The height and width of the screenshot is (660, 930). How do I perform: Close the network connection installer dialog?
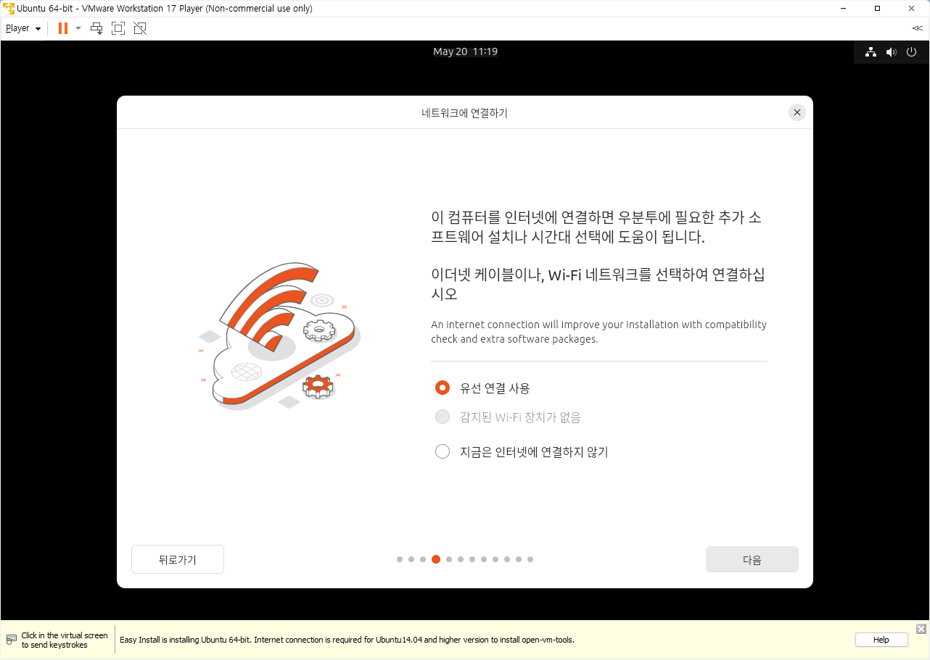pyautogui.click(x=797, y=112)
